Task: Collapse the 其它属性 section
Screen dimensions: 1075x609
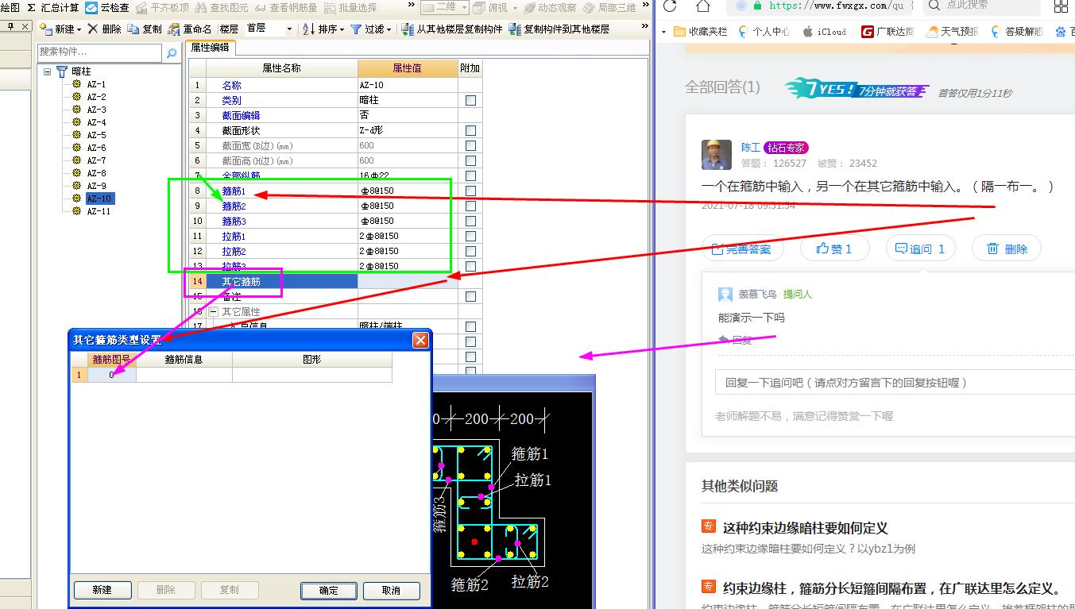Action: tap(213, 312)
